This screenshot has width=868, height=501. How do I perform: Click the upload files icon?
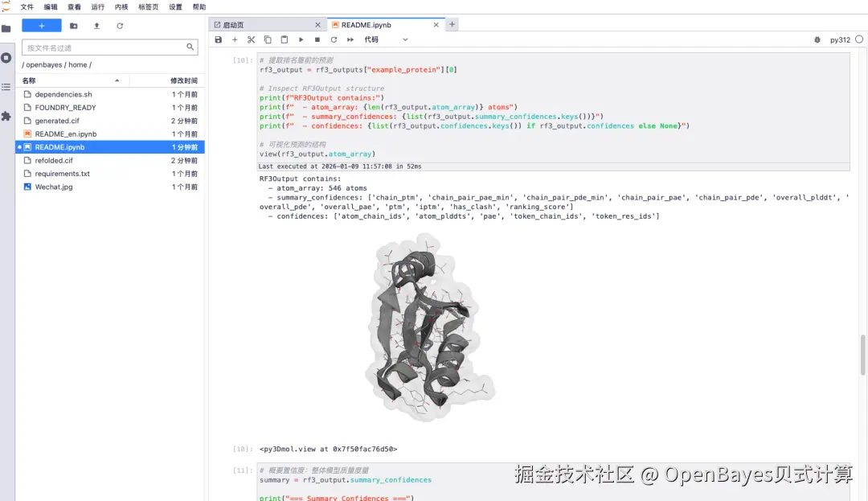(97, 26)
